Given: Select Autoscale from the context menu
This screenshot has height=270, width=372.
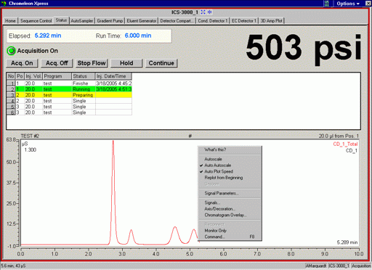Looking at the screenshot, I should [230, 159].
